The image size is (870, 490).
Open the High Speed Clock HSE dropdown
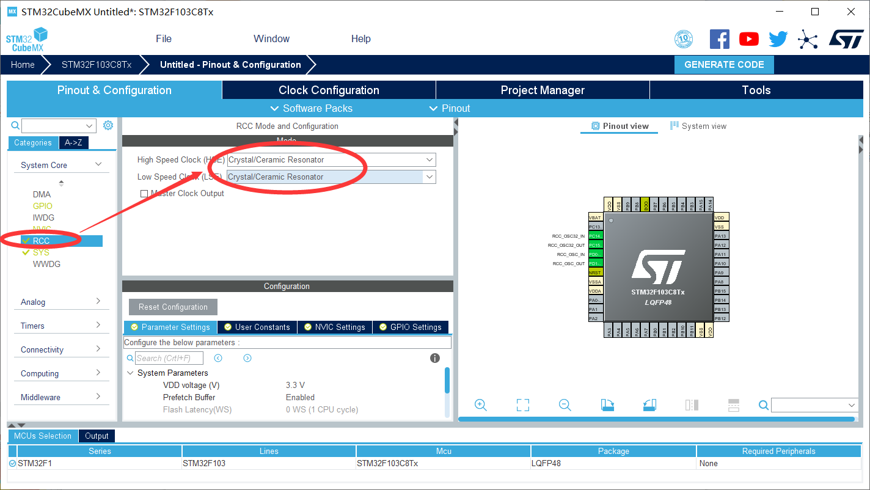pos(428,159)
